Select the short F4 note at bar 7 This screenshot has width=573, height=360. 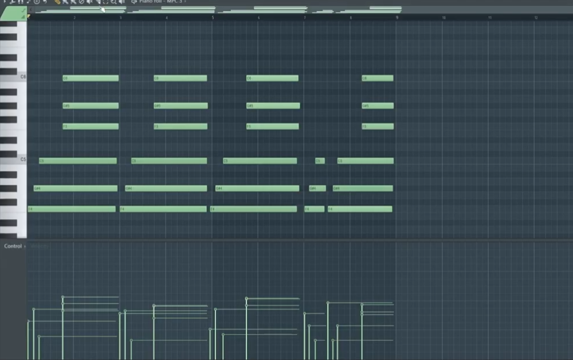pos(314,209)
